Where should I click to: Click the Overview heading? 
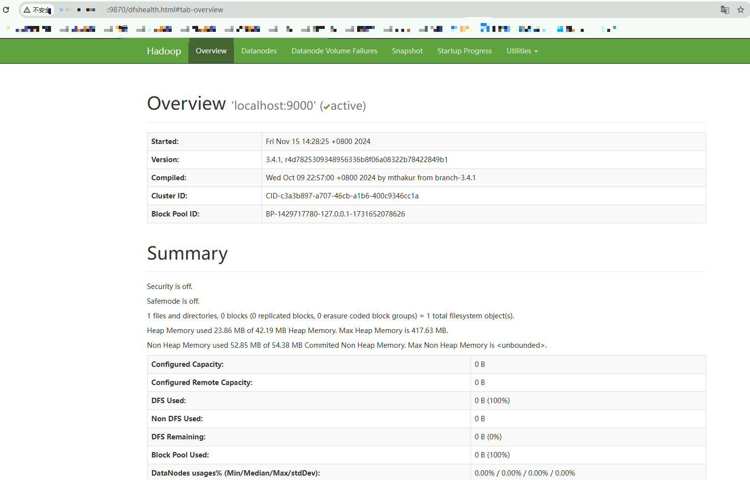(x=186, y=103)
